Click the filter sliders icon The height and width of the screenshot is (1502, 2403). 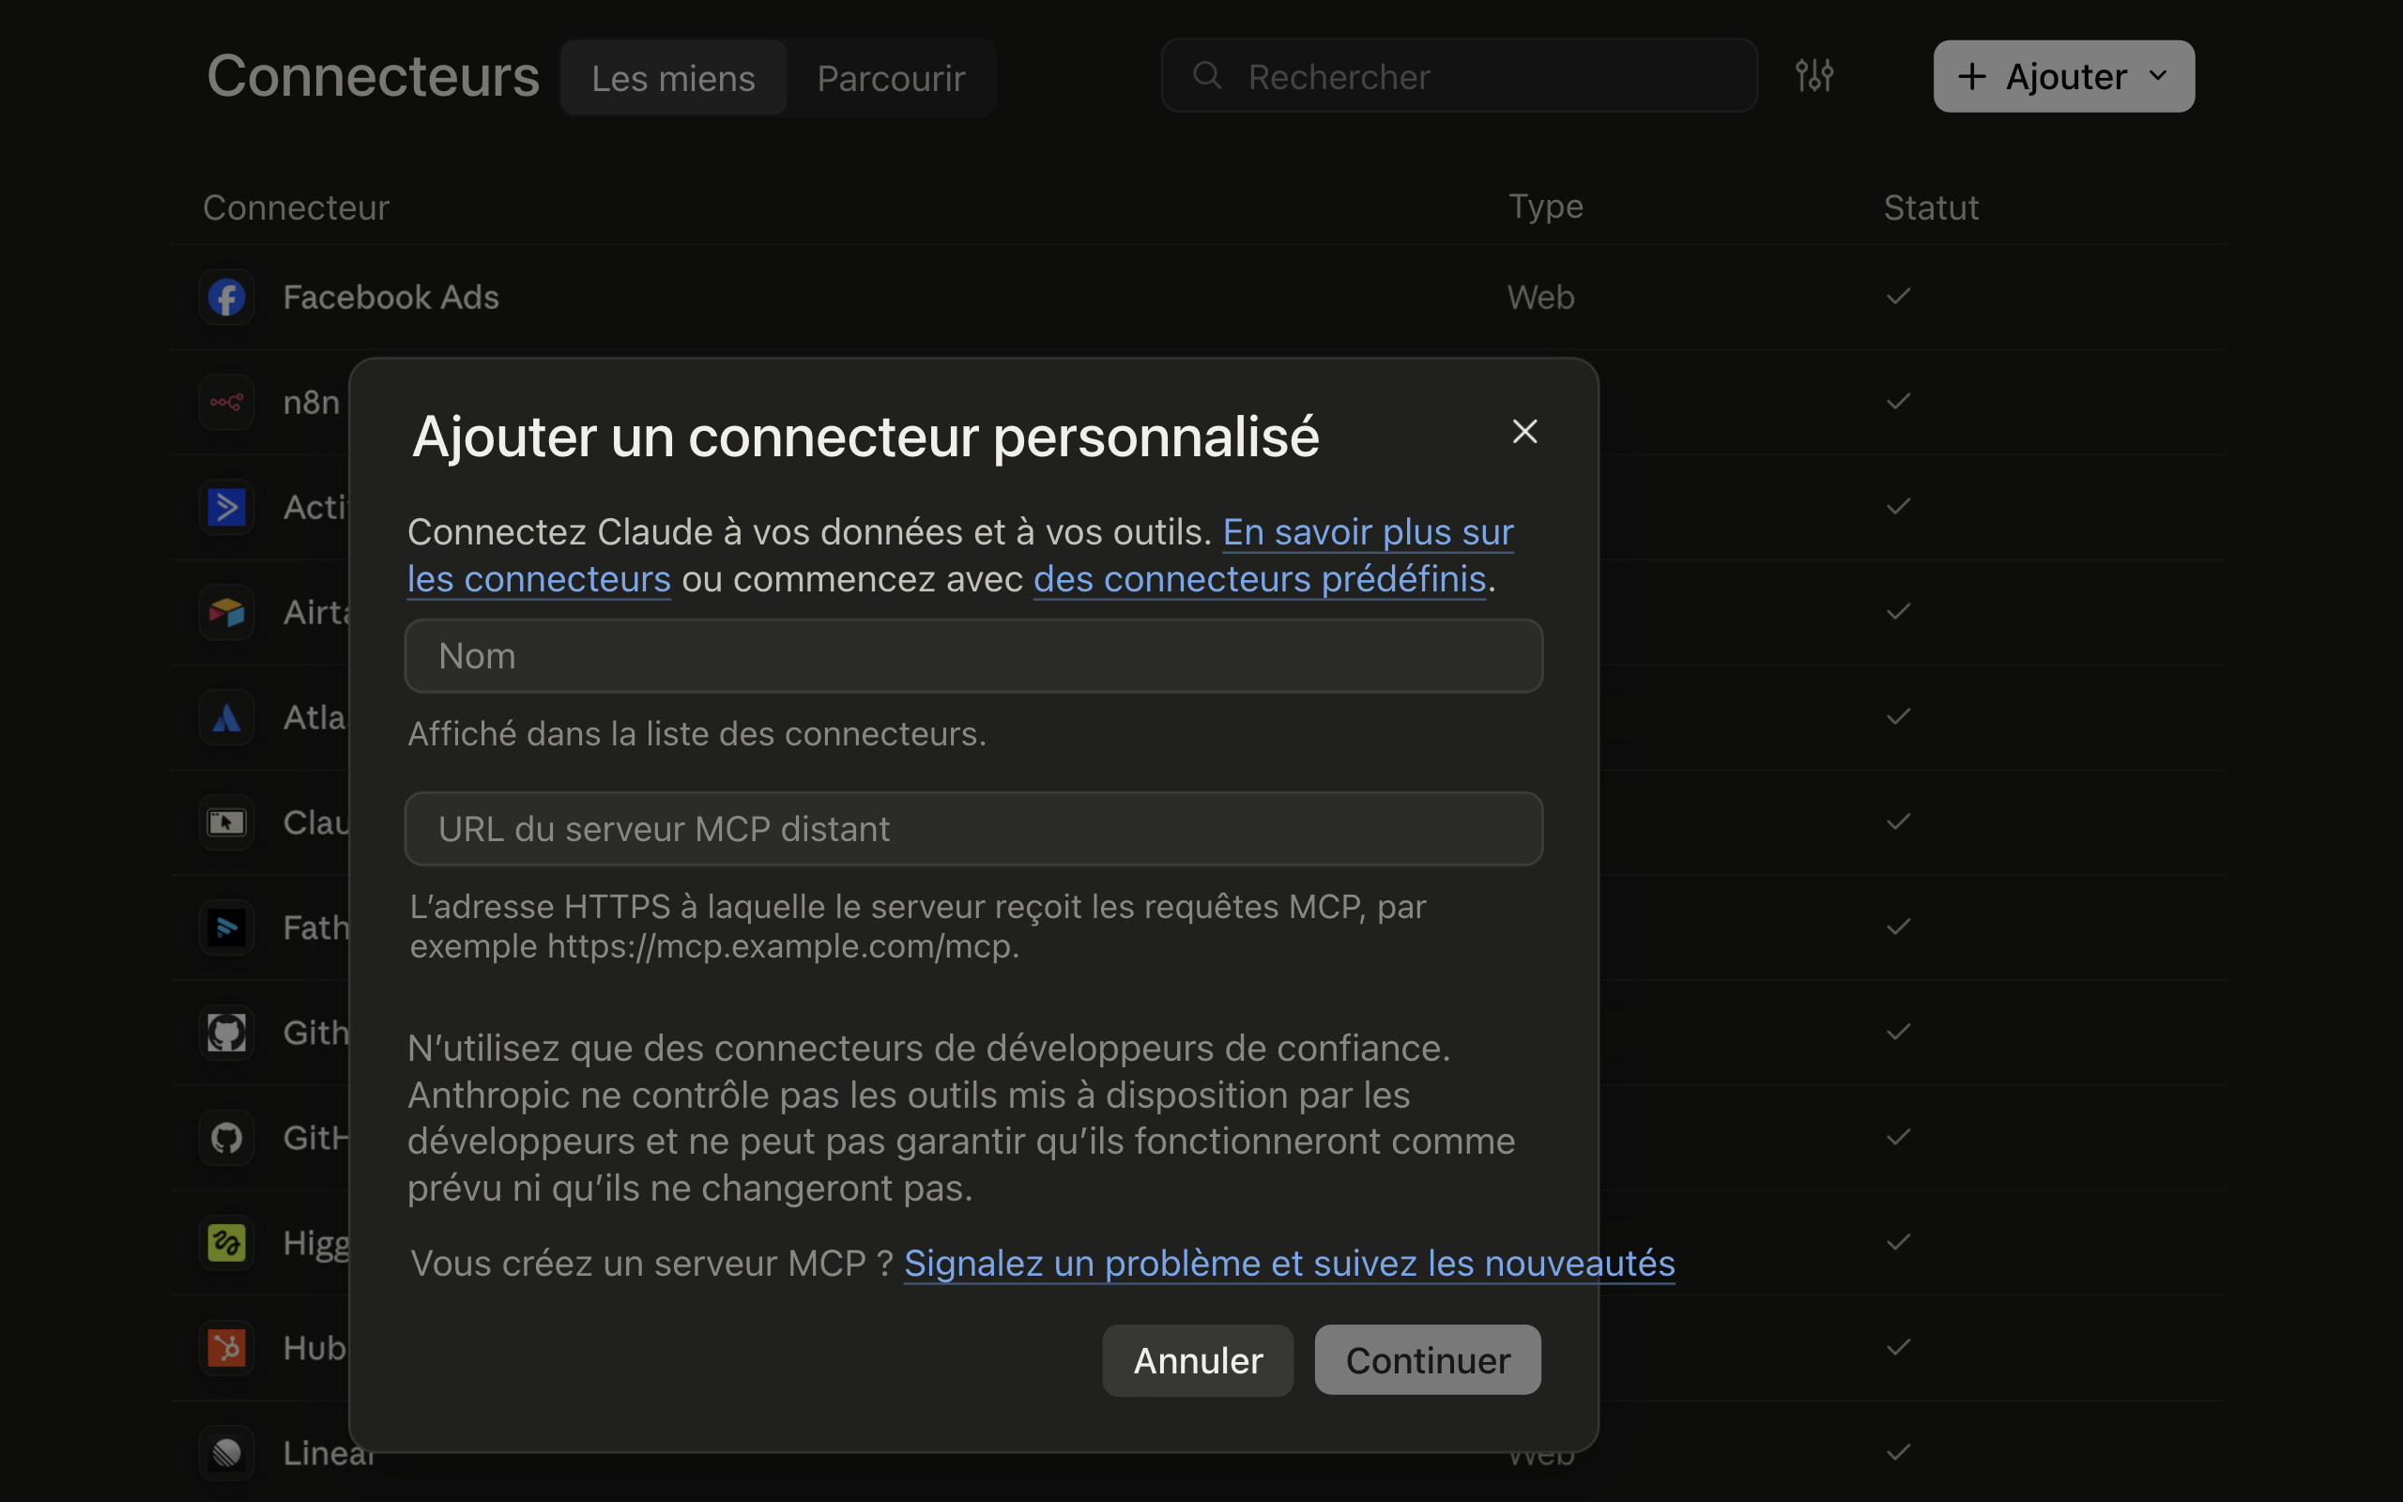pyautogui.click(x=1814, y=75)
